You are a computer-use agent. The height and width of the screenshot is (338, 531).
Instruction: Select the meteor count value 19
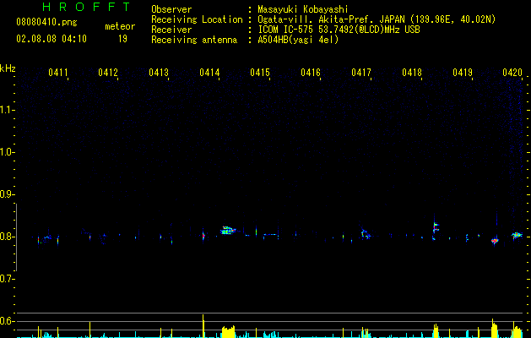point(122,39)
